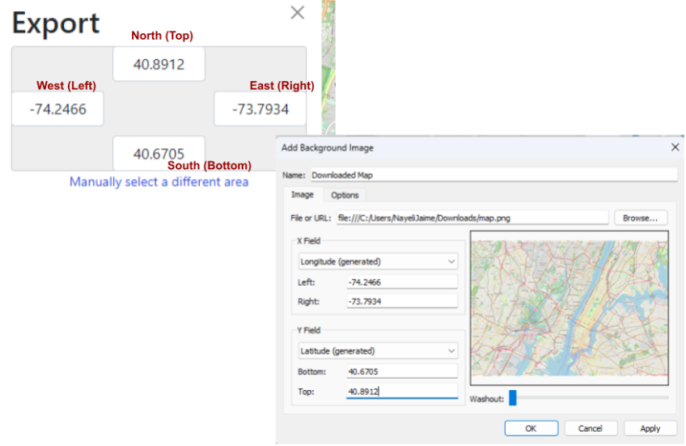Click the East (Right) value field -73.7934

[x=260, y=108]
